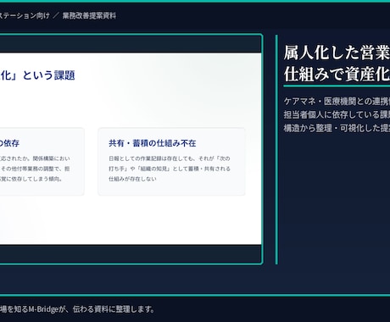Click the heading line '仕組みで資産化'
The width and height of the screenshot is (390, 322).
(337, 75)
